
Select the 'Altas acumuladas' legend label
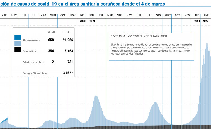(31, 40)
